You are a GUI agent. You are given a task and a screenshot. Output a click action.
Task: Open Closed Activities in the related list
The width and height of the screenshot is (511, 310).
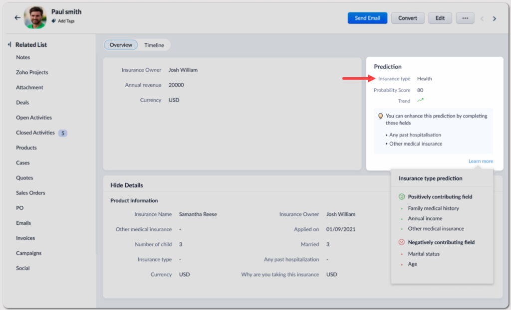pos(35,133)
